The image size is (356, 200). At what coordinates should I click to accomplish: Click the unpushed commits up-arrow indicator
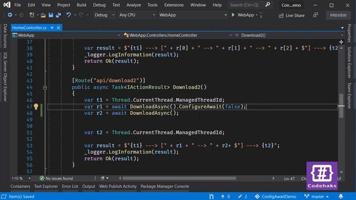[225, 197]
